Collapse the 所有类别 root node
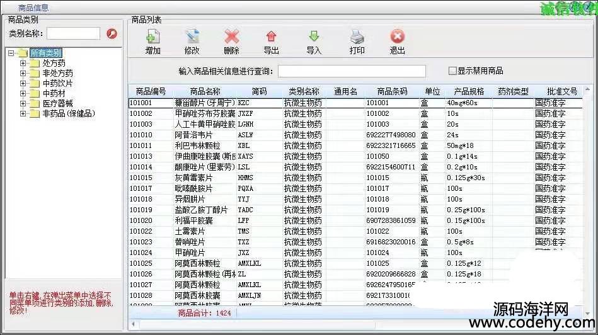The height and width of the screenshot is (335, 598). (11, 54)
